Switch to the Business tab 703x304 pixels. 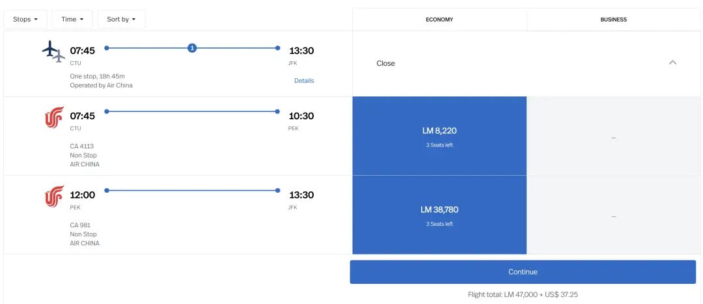click(613, 20)
